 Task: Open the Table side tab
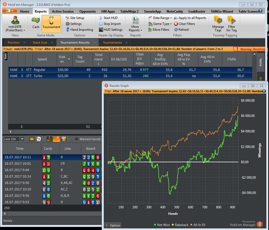(x=261, y=62)
